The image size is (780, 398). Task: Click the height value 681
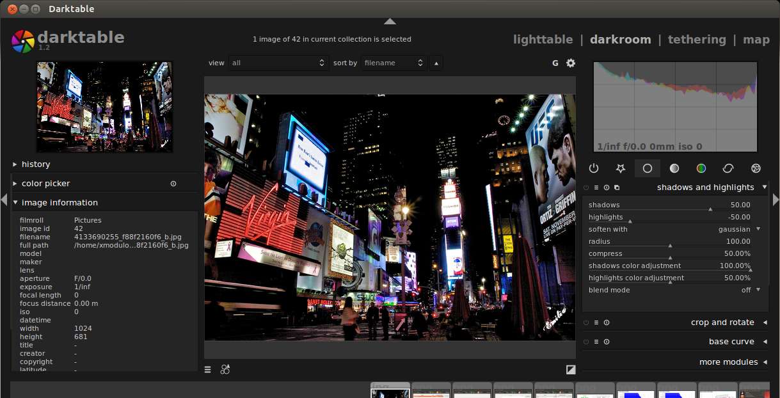(81, 337)
